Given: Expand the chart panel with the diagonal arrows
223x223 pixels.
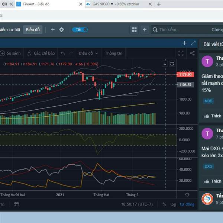Looking at the screenshot, I should pyautogui.click(x=193, y=43).
